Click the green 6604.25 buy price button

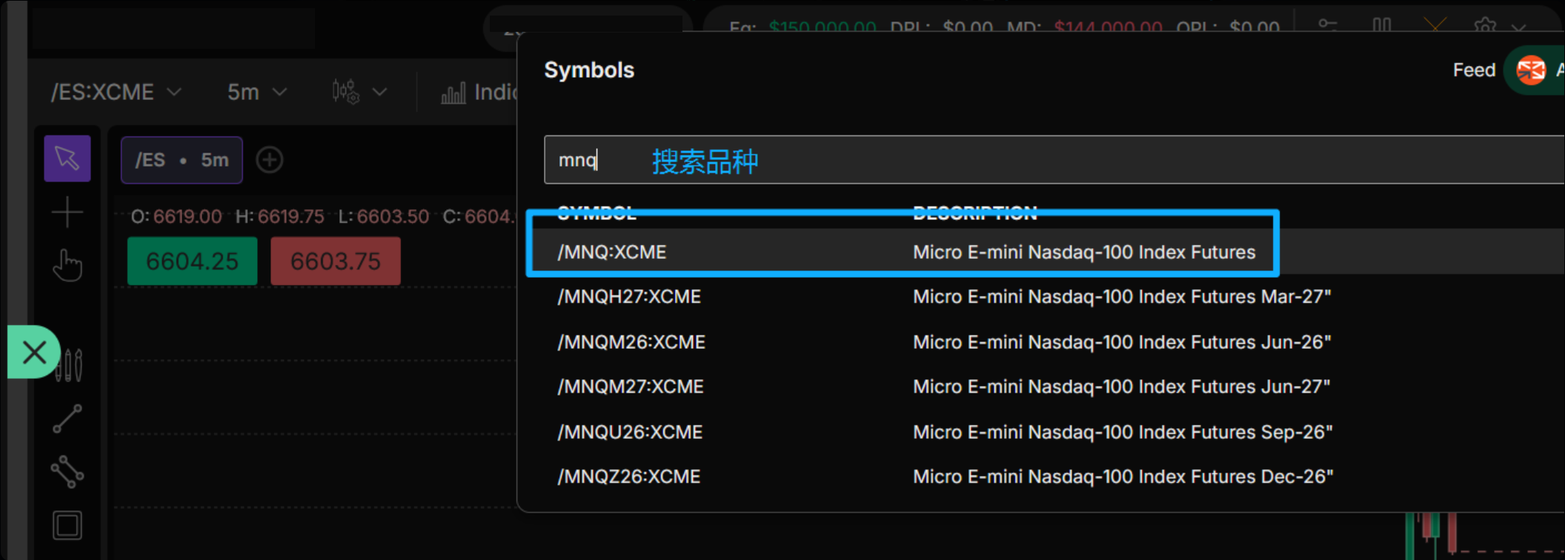192,261
